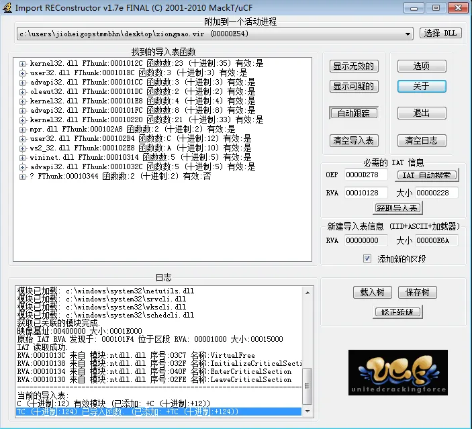
Task: Click the IAT 大小 input field
Action: click(436, 193)
